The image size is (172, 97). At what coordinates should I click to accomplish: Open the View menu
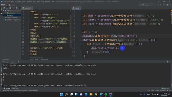(x=12, y=2)
